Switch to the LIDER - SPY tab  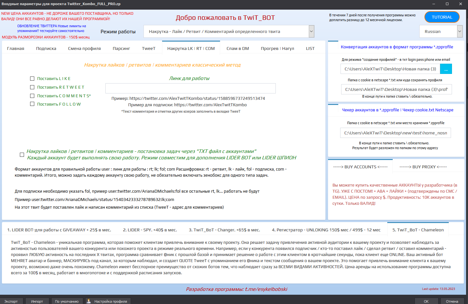[x=150, y=230]
